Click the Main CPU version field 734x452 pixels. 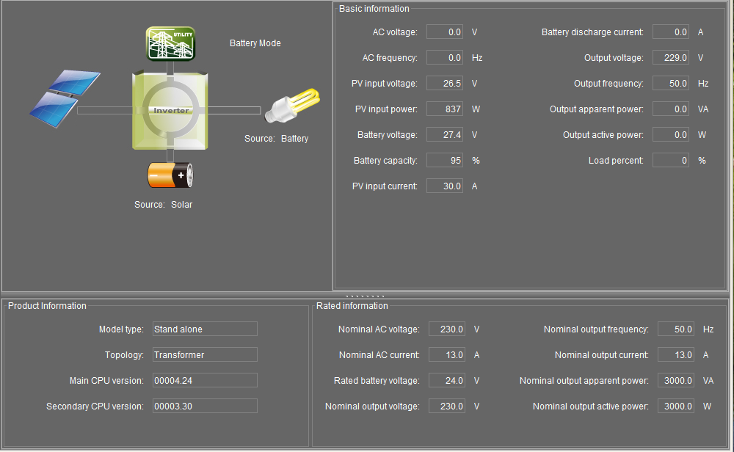[x=205, y=380]
